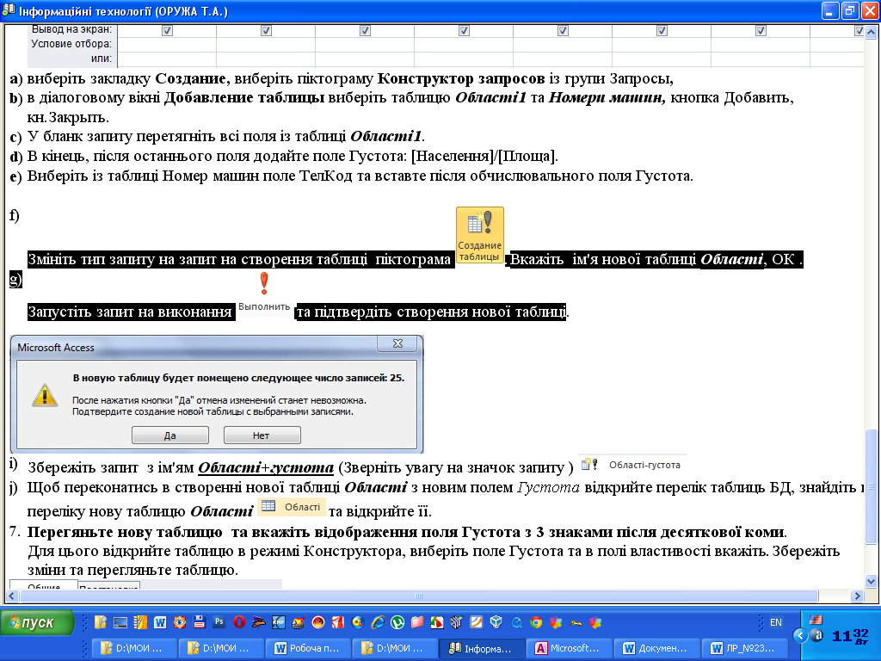Click the Області-густота query icon

pos(588,464)
